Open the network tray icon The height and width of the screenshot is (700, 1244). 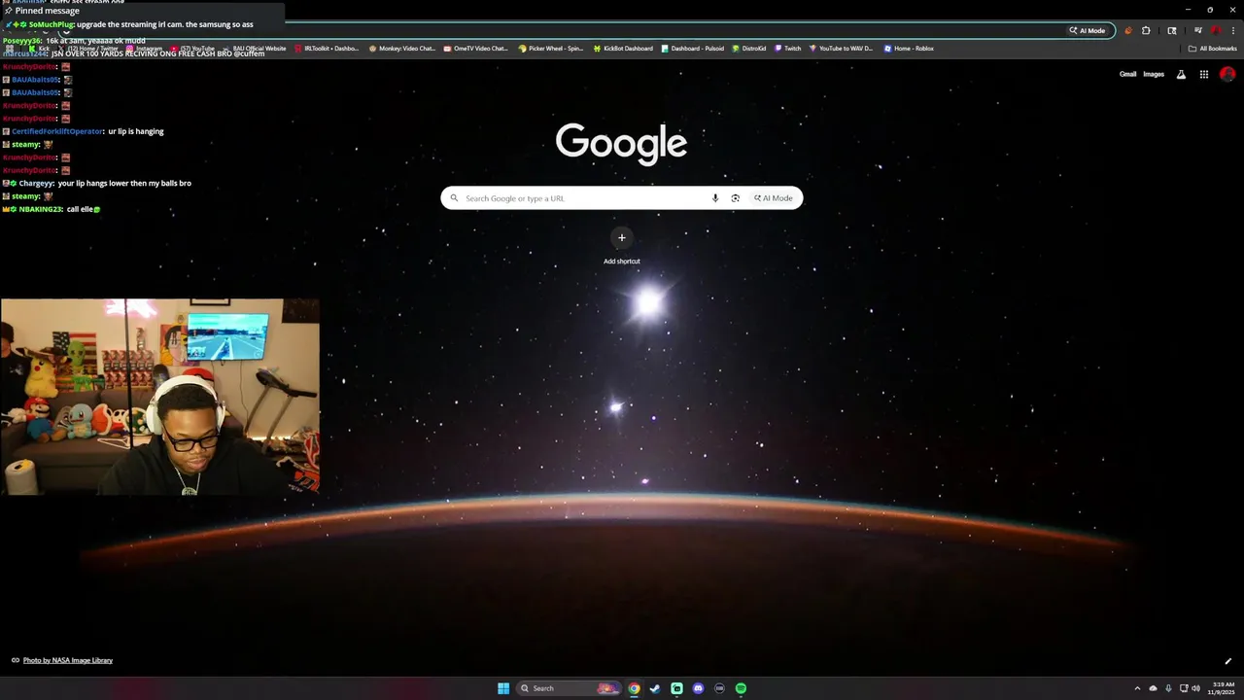tap(1184, 688)
